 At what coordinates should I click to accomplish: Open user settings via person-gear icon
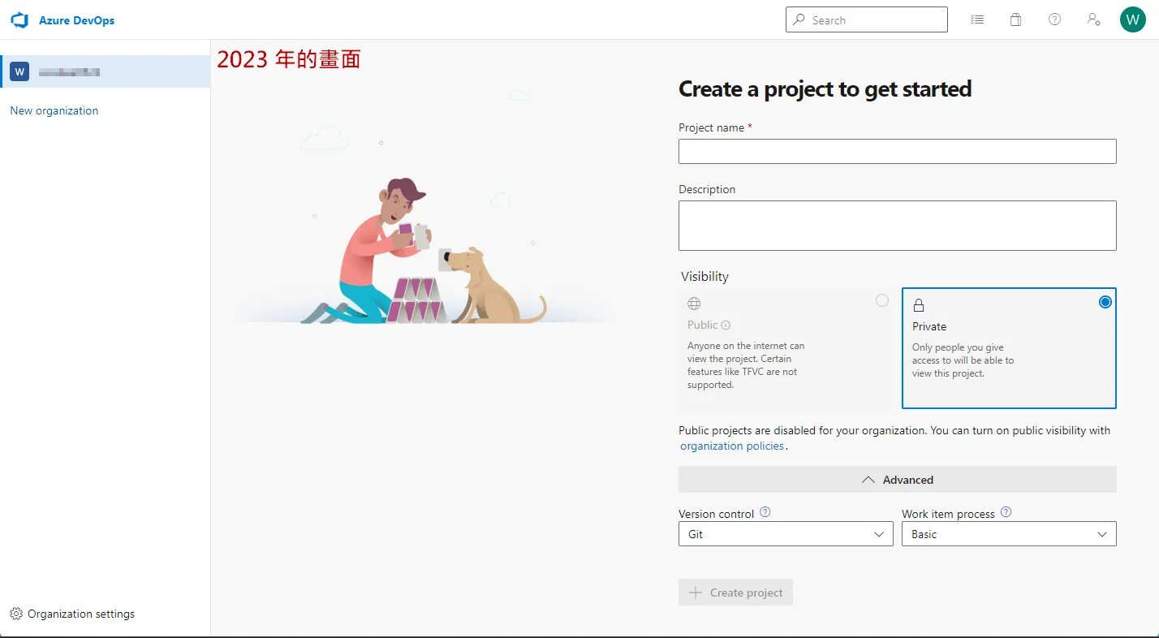click(x=1094, y=19)
